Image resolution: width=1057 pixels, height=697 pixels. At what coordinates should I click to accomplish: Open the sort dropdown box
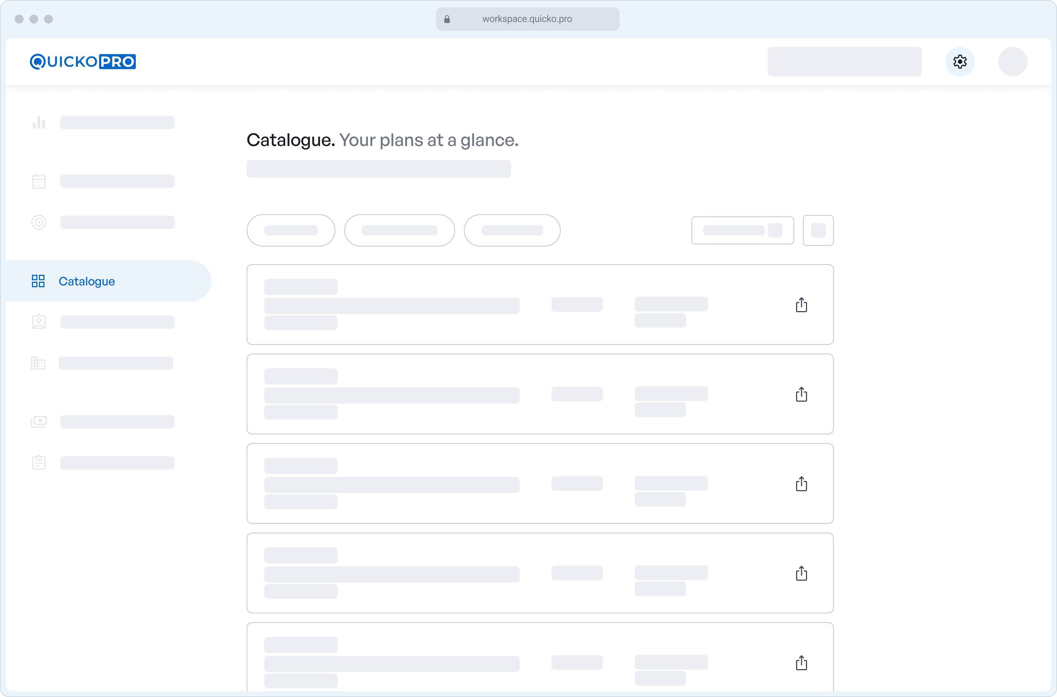pyautogui.click(x=742, y=230)
